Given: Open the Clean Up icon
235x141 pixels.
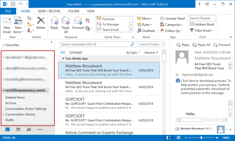Looking at the screenshot, I should point(30,24).
